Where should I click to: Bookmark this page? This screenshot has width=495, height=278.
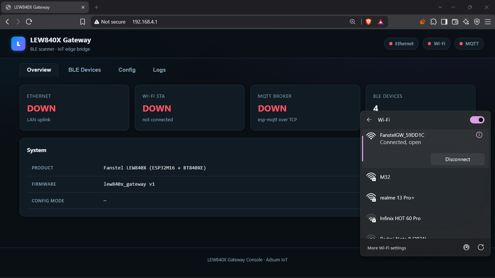pos(83,22)
